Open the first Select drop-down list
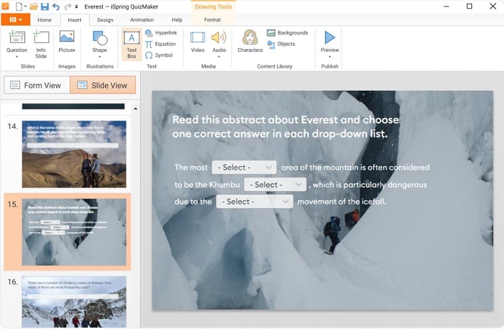The height and width of the screenshot is (329, 504). click(x=244, y=167)
